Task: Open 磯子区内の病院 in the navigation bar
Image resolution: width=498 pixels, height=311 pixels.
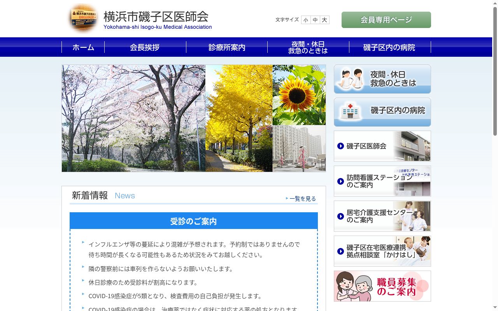Action: (x=390, y=47)
